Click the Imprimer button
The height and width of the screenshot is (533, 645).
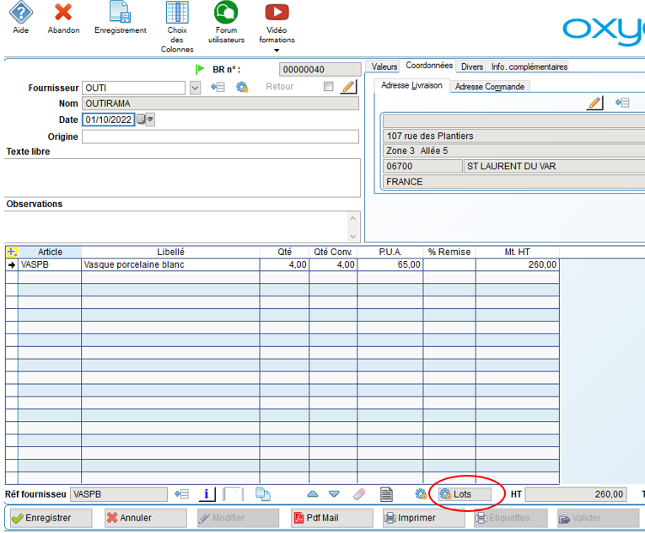click(423, 518)
